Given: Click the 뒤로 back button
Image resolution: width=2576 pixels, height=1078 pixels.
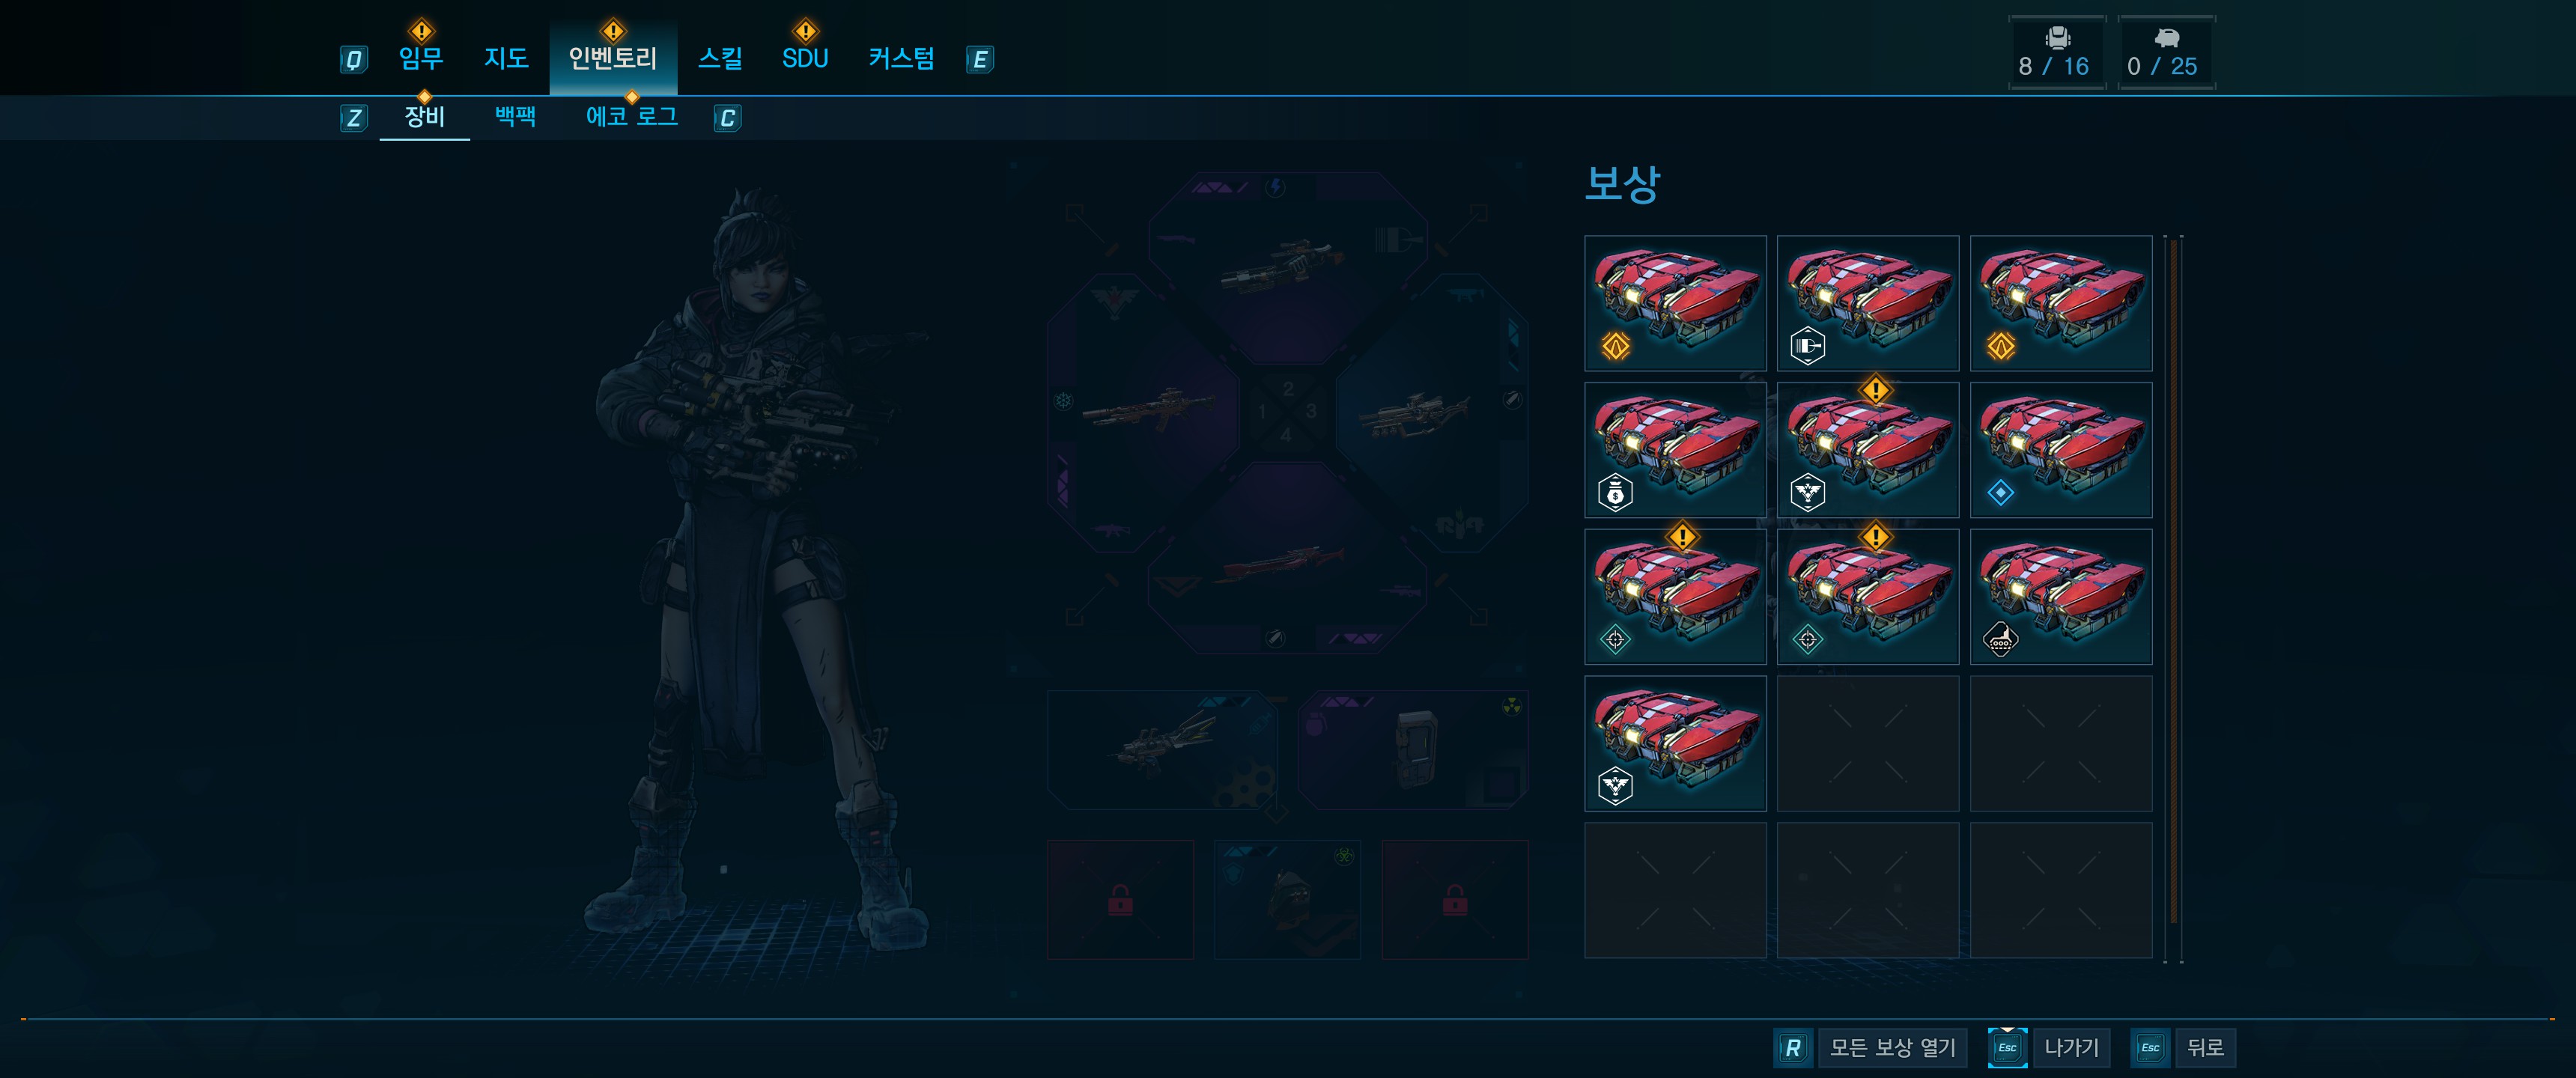Looking at the screenshot, I should tap(2205, 1047).
